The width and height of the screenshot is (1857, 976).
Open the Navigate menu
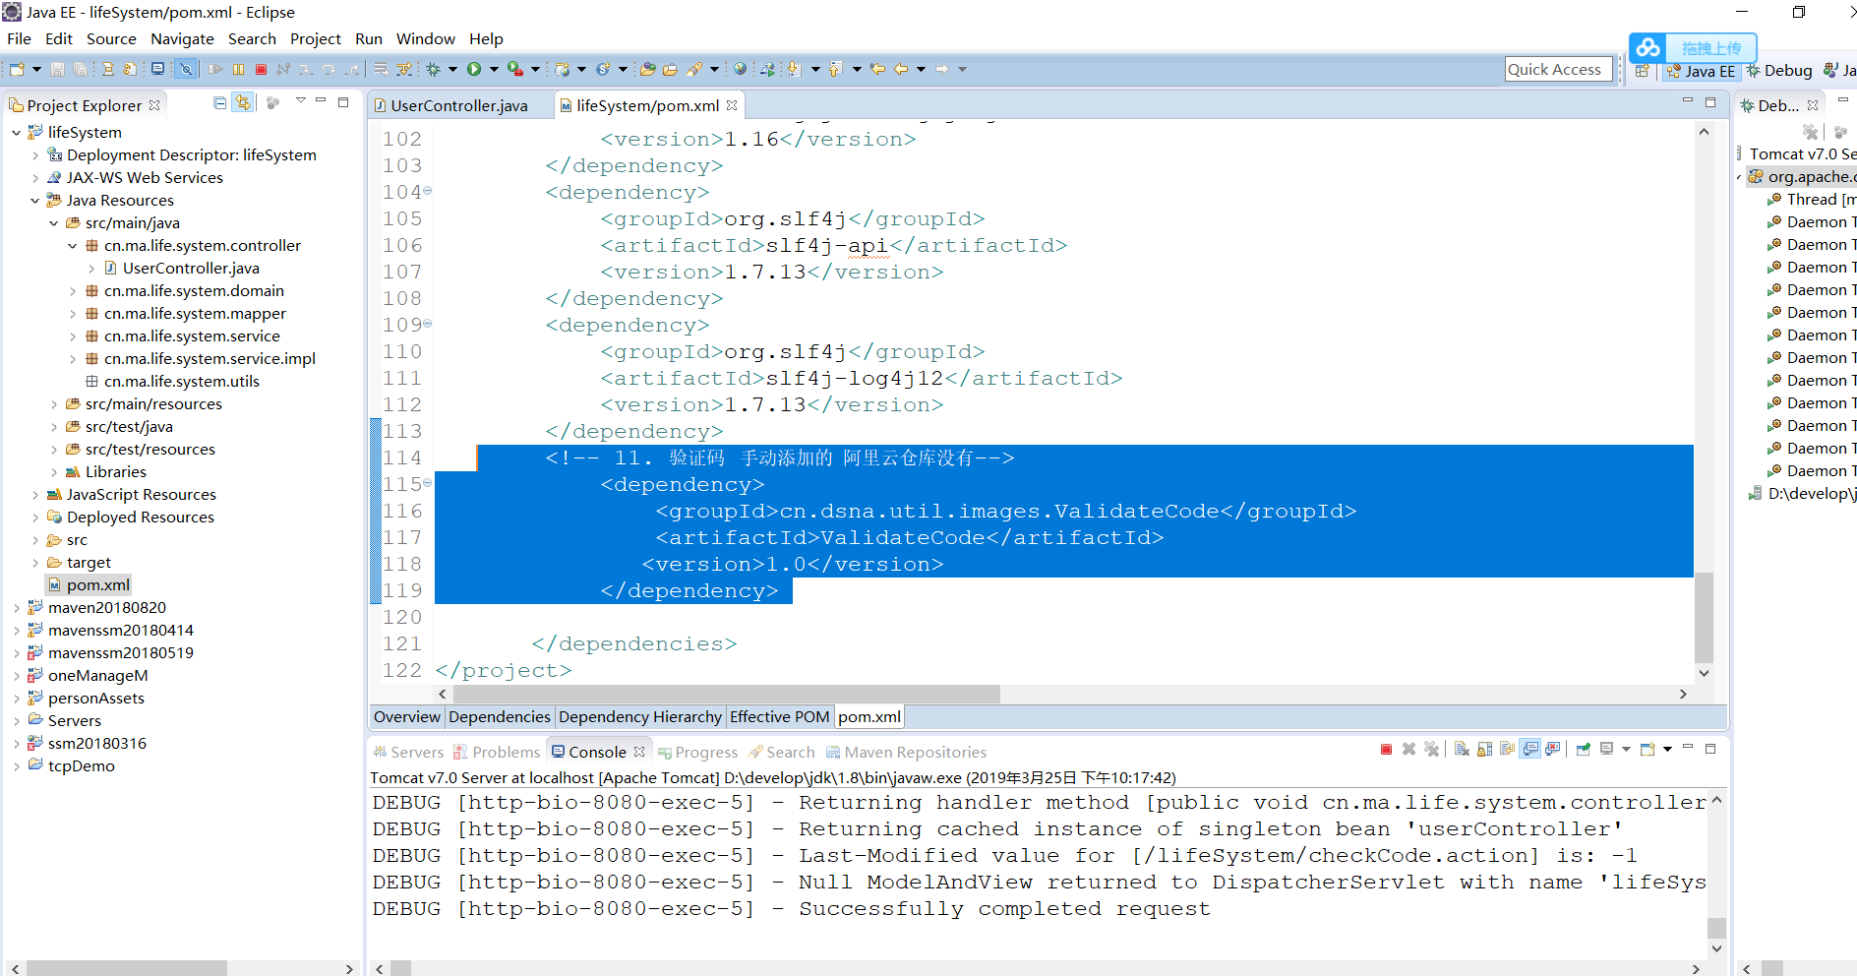[182, 38]
